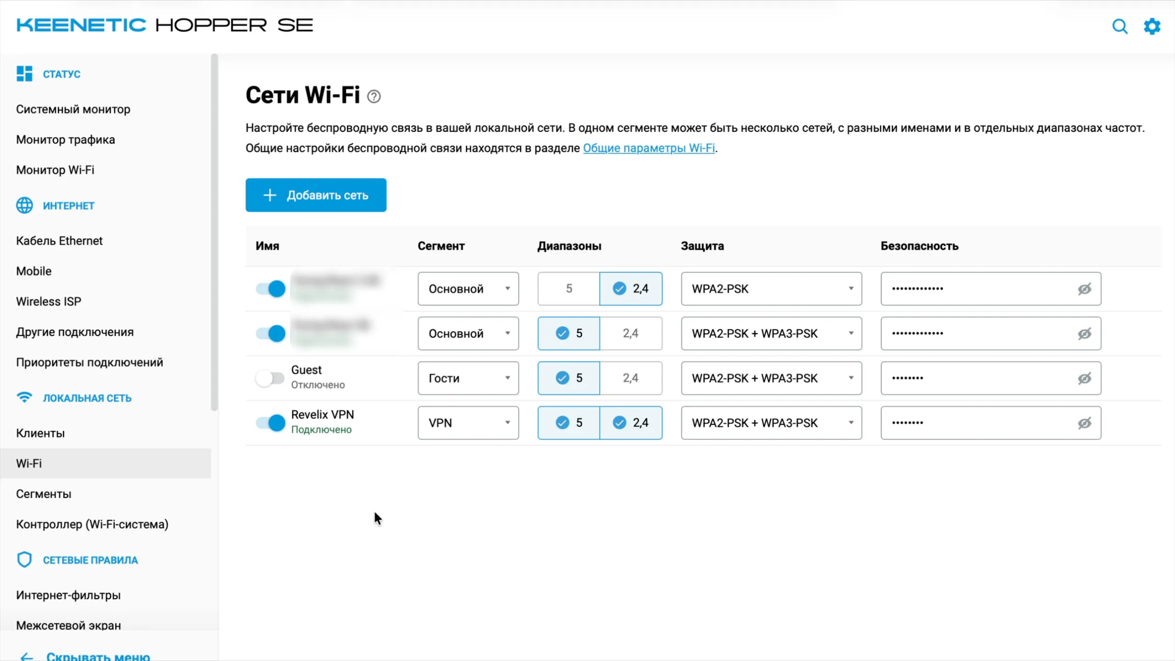Open Guest row protection dropdown

771,378
